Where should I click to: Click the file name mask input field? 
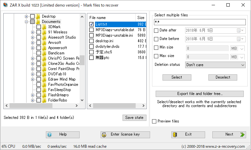(x=200, y=22)
